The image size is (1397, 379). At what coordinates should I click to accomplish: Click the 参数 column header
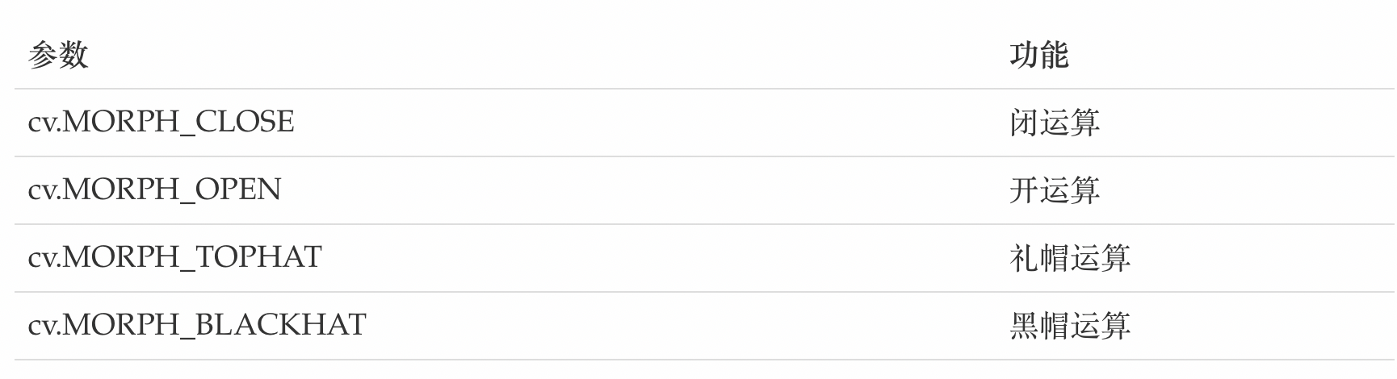pos(57,56)
